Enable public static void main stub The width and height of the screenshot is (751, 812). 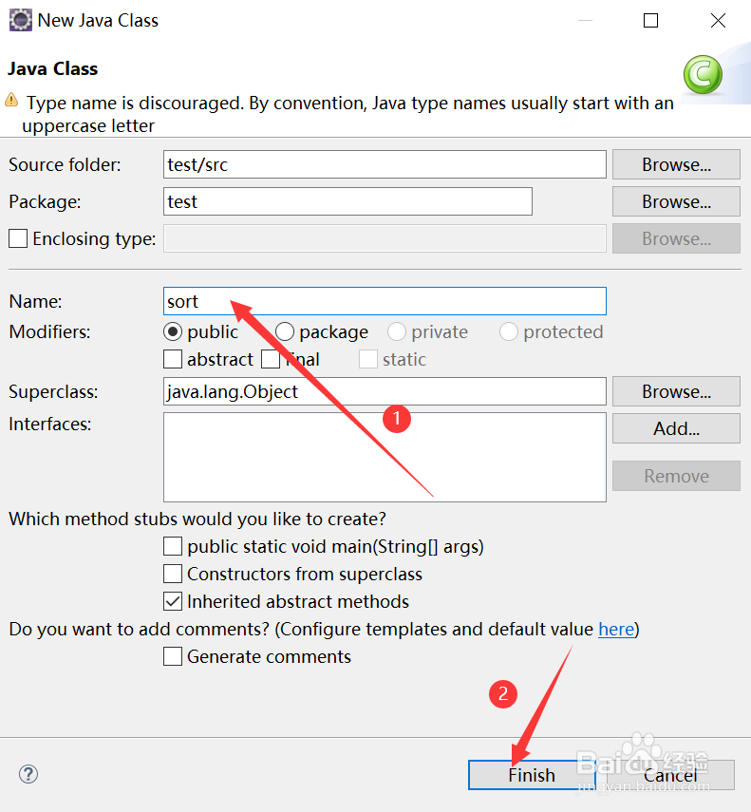[173, 546]
